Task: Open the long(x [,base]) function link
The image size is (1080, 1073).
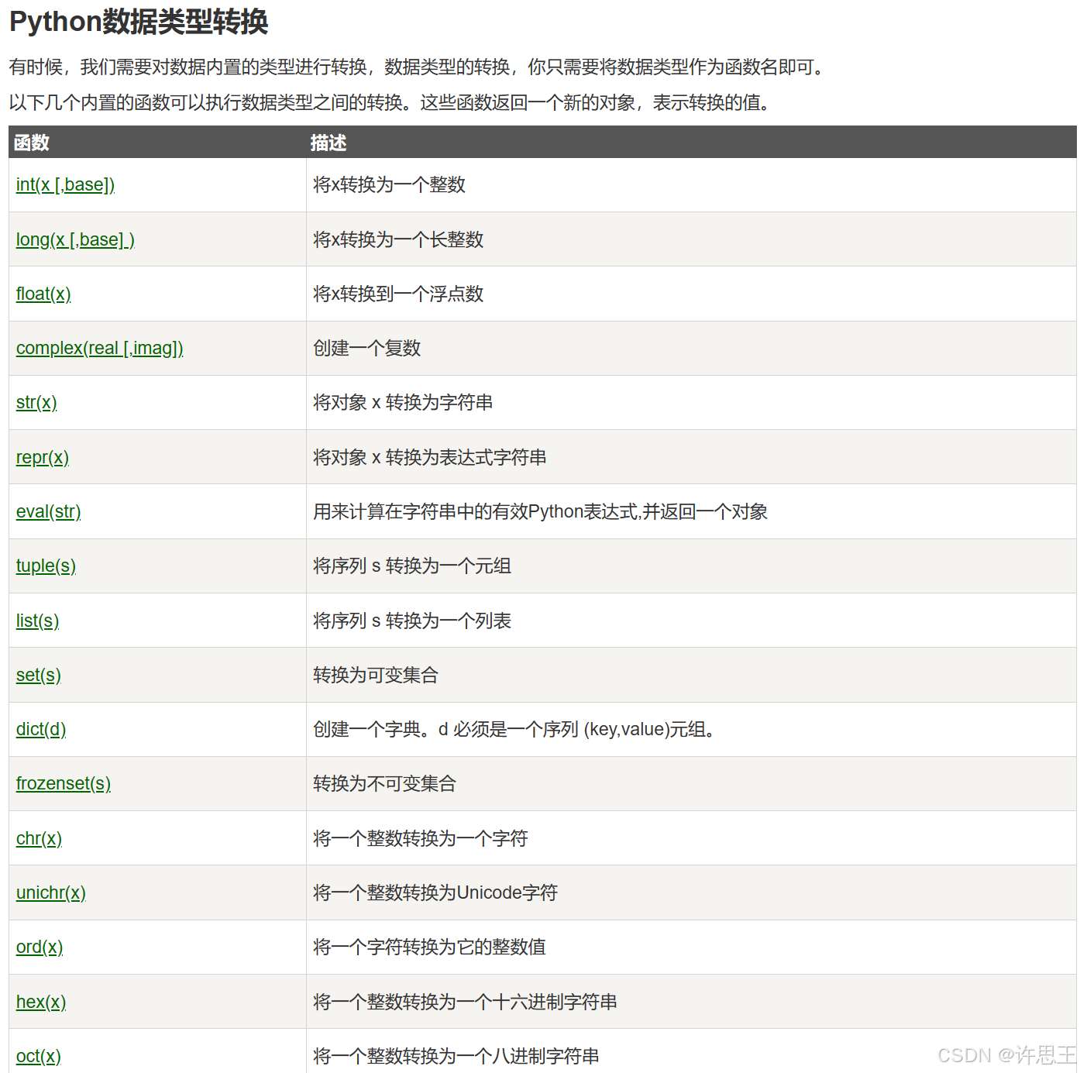Action: pos(75,239)
